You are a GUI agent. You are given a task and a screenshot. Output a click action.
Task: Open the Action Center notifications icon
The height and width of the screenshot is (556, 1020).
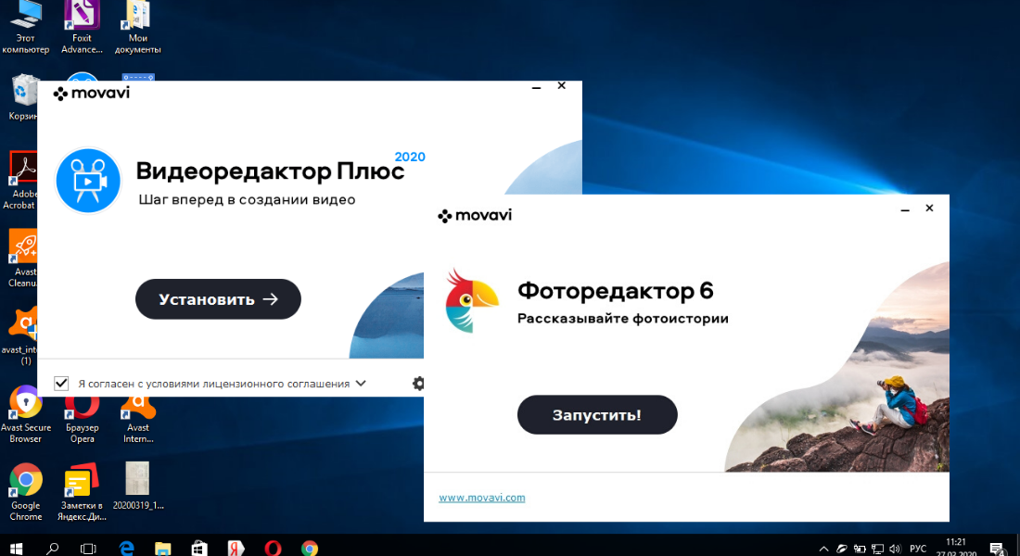[x=997, y=549]
